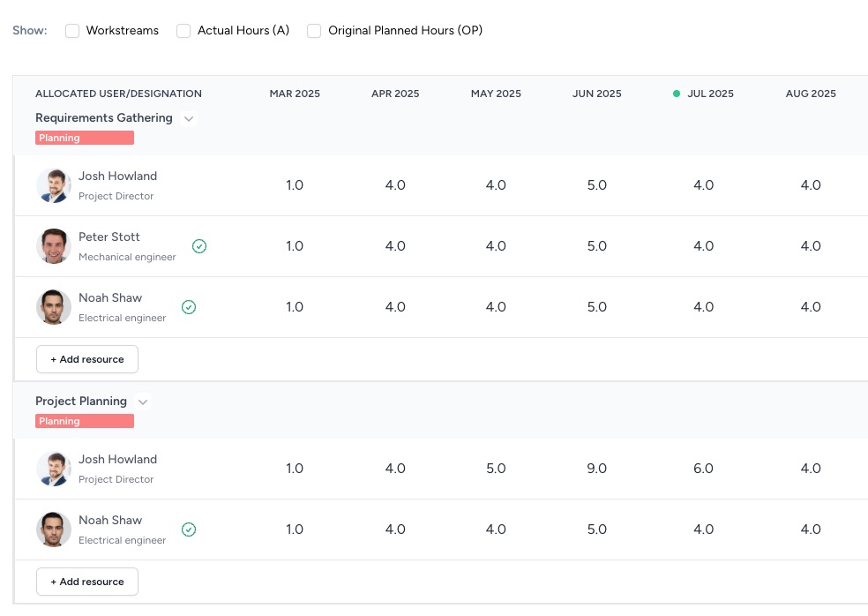The image size is (868, 616).
Task: Enable the Workstreams checkbox
Action: 72,31
